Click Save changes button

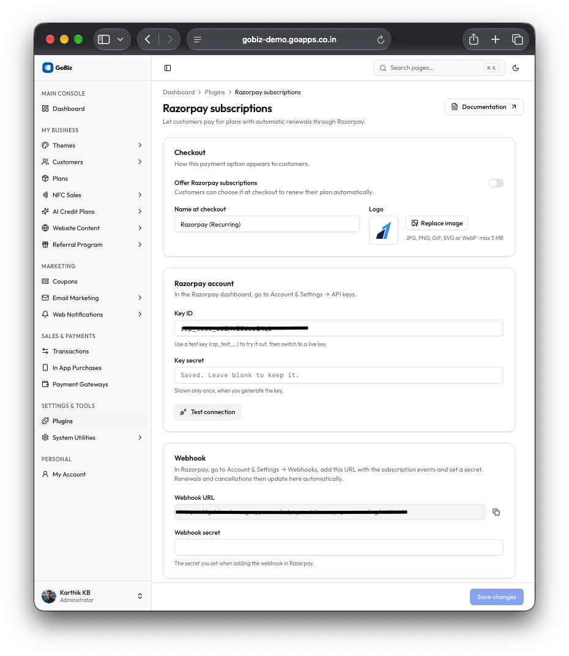[496, 597]
